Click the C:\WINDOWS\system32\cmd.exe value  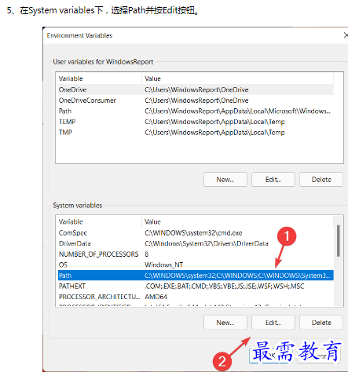coord(193,233)
